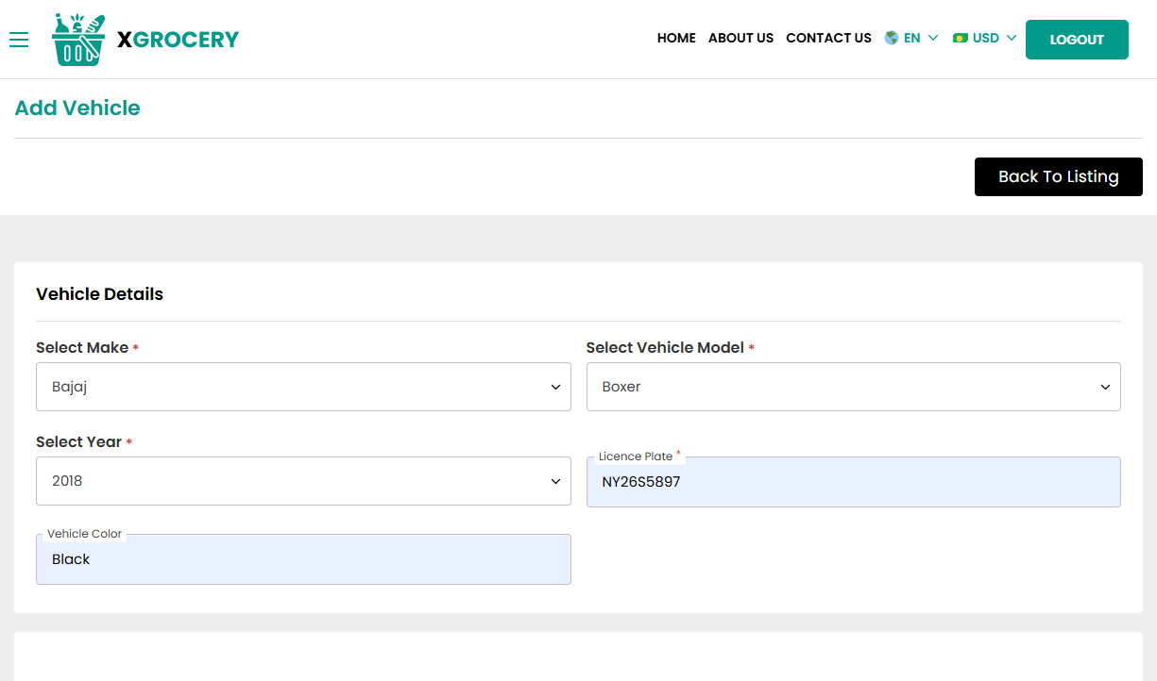
Task: Focus the Licence Plate input field
Action: [853, 483]
